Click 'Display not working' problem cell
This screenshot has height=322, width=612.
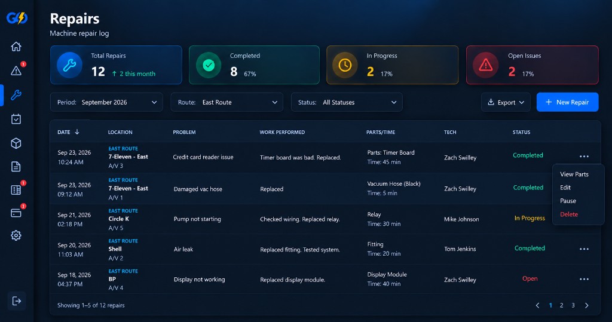[199, 280]
